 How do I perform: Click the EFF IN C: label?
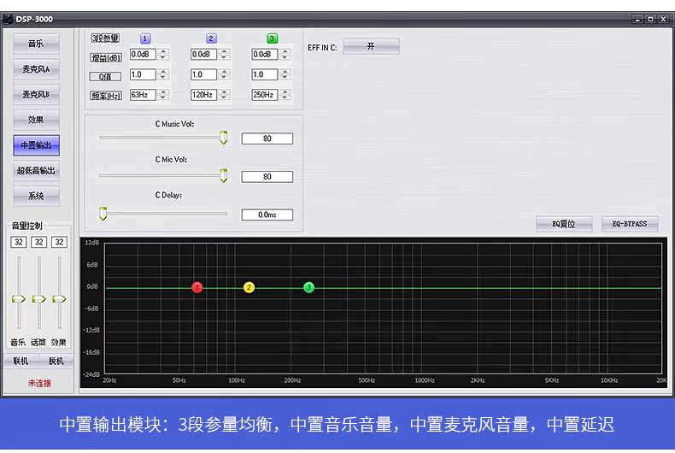pos(322,48)
